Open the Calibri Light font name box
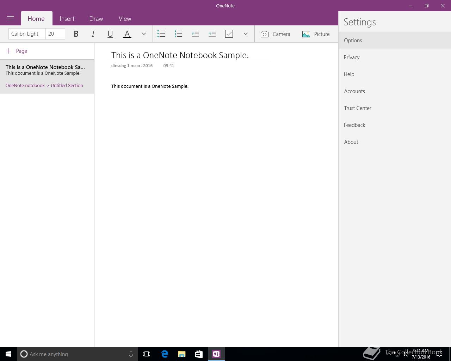This screenshot has width=451, height=361. coord(27,34)
